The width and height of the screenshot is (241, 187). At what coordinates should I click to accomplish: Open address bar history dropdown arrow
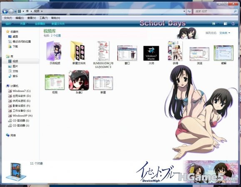(x=184, y=11)
